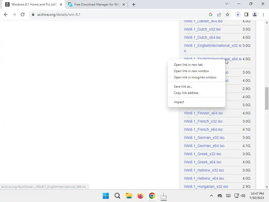This screenshot has width=269, height=202.
Task: Click the cloud sync tray icon
Action: 220,196
